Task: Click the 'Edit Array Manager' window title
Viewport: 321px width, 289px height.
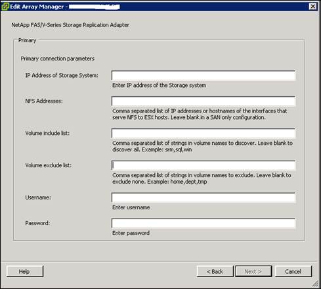Action: [x=37, y=7]
